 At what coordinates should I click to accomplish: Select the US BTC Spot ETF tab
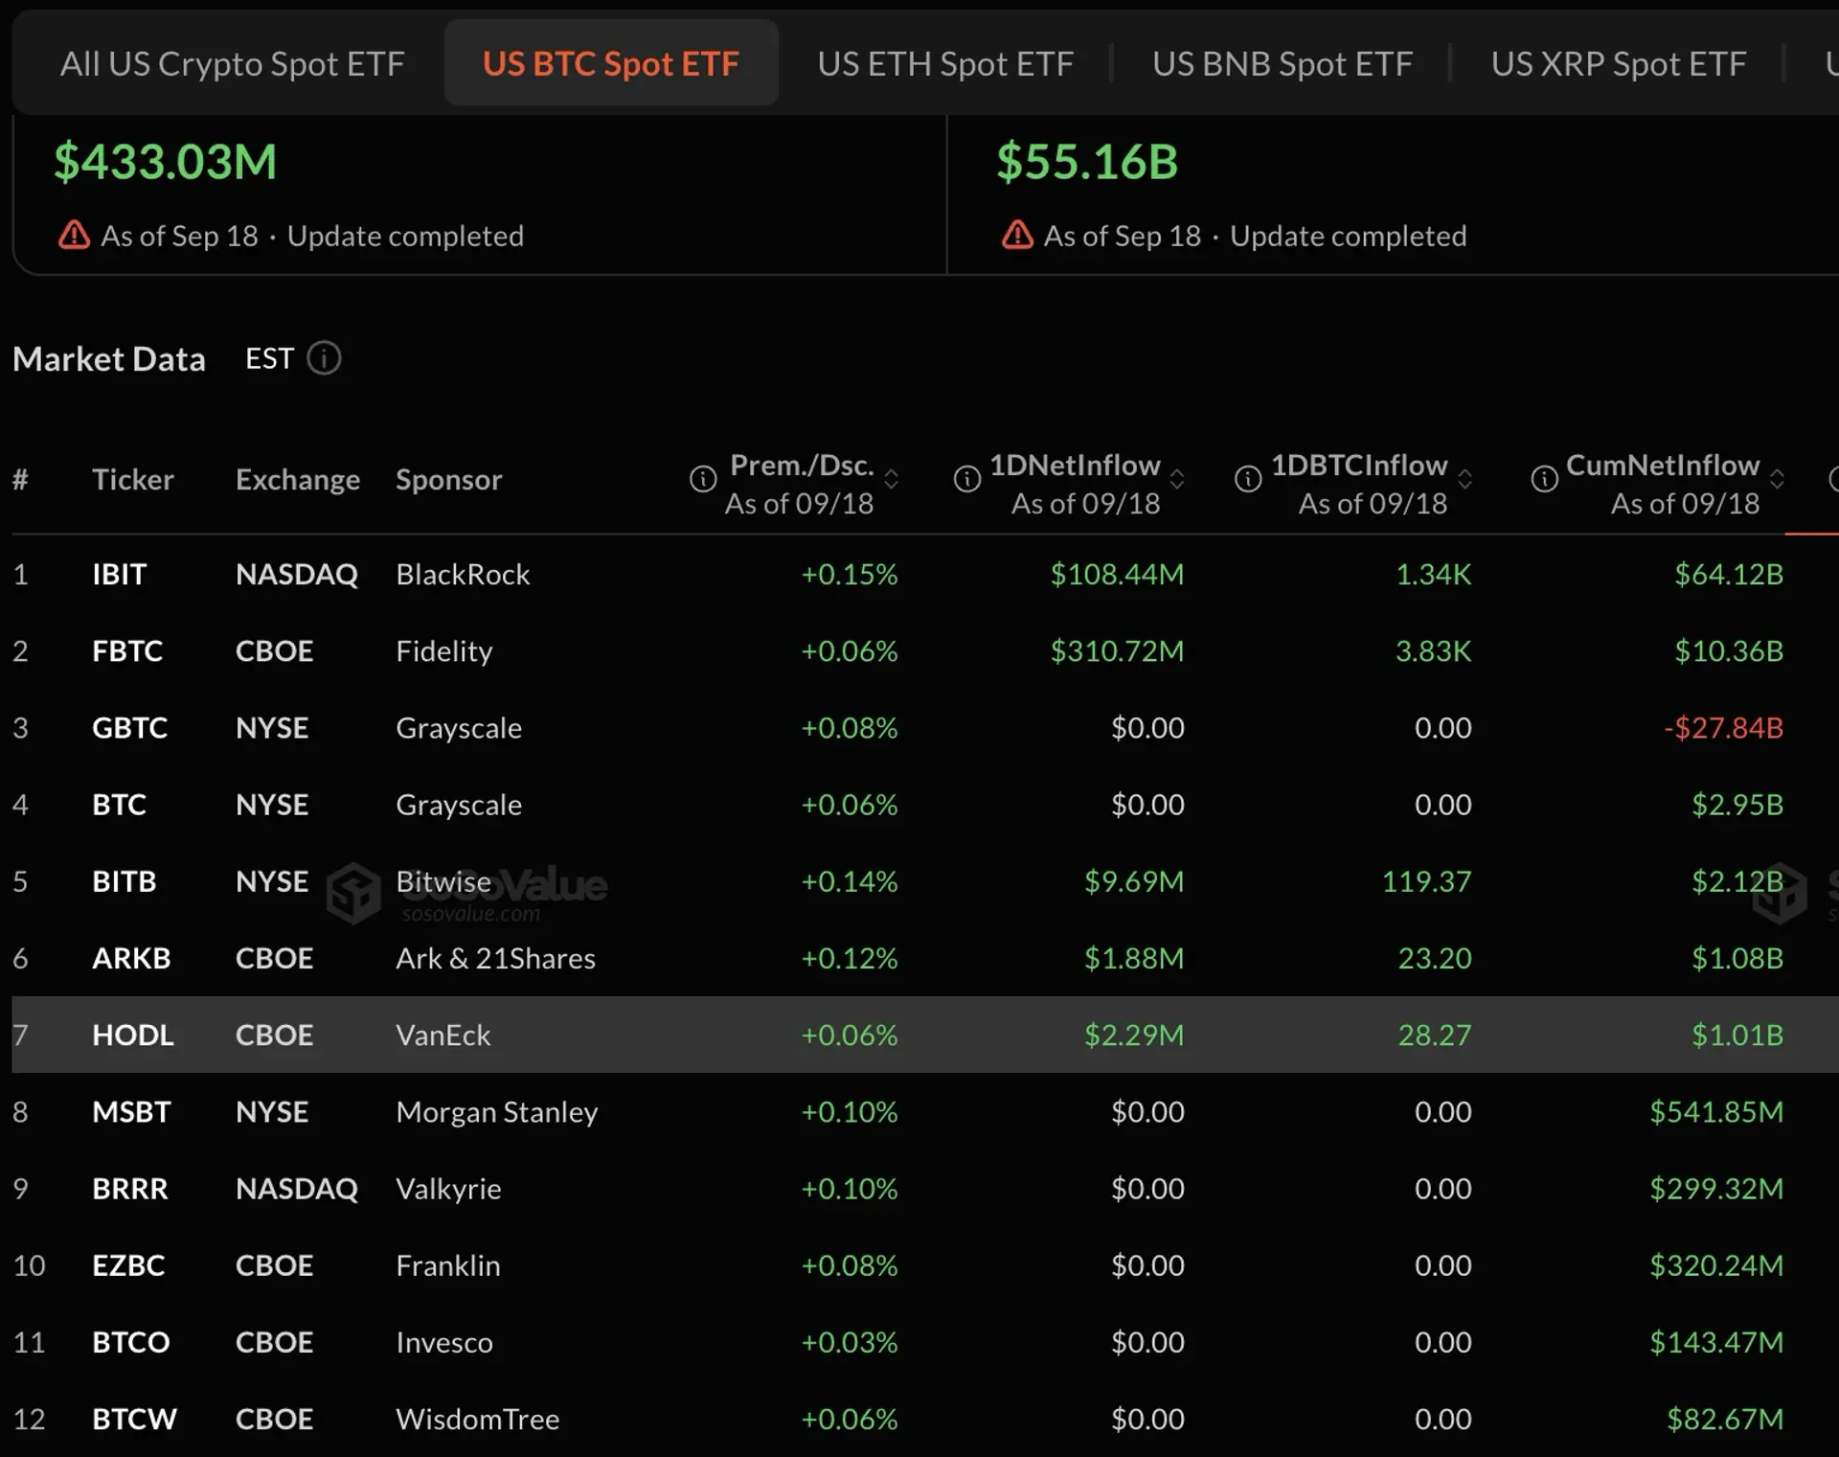pos(611,63)
